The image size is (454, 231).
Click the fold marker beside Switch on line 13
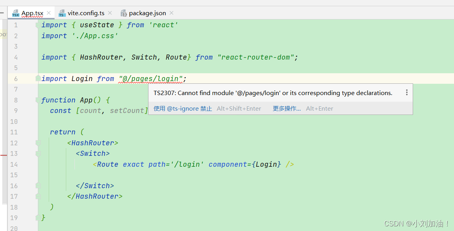(x=38, y=153)
